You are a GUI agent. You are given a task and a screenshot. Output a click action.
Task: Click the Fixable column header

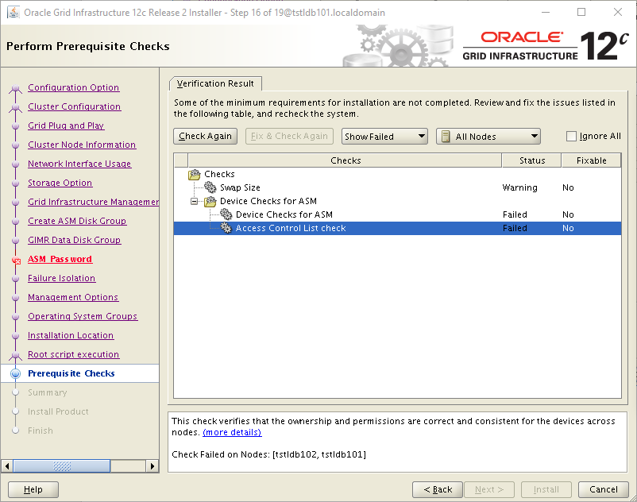click(591, 160)
